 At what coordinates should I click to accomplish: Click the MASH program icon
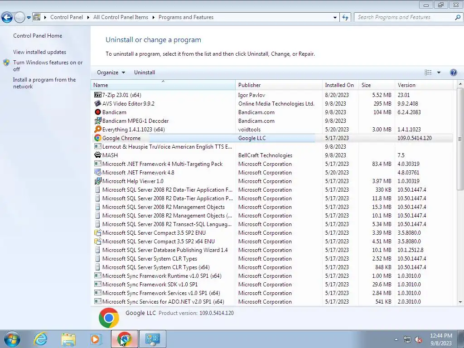point(98,155)
